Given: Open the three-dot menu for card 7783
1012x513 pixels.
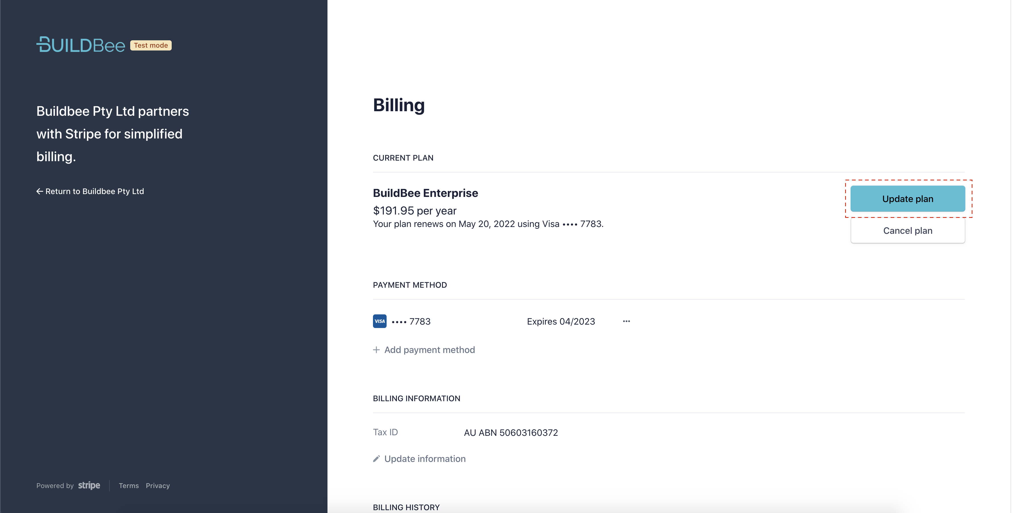Looking at the screenshot, I should point(626,321).
